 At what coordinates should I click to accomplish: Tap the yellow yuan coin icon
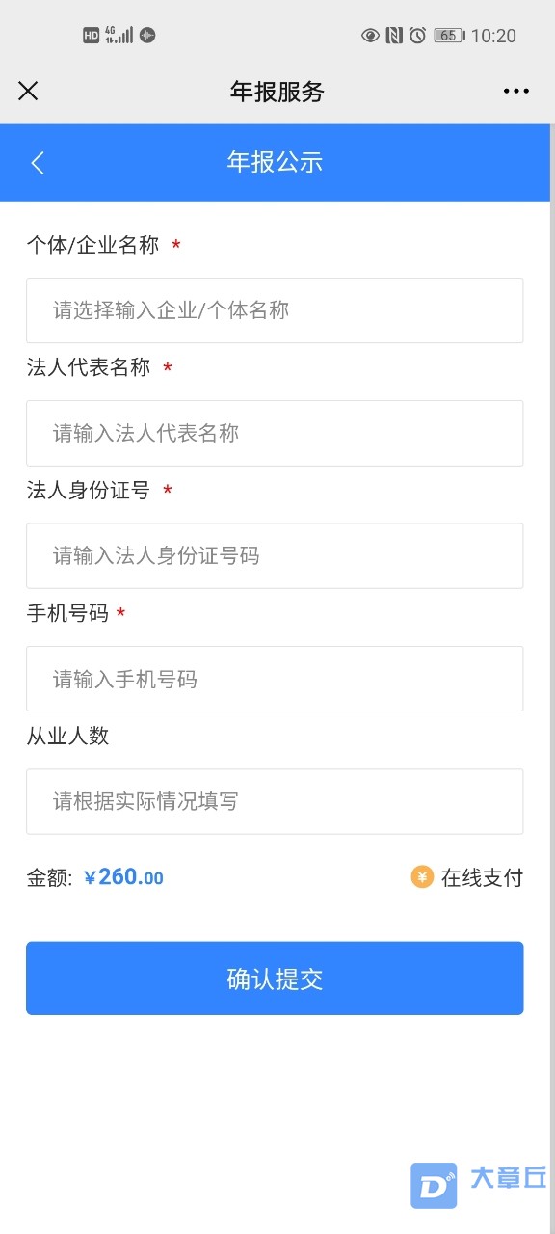[422, 876]
